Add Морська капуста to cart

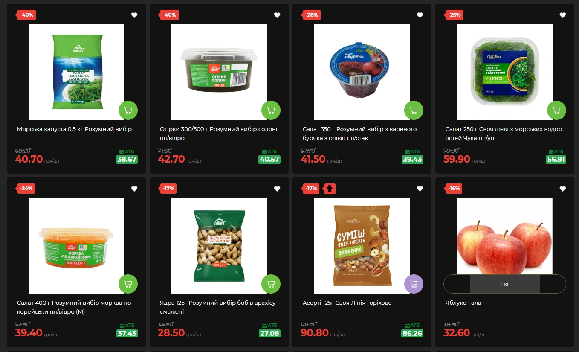coord(128,111)
